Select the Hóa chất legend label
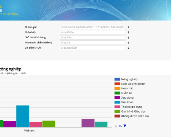 point(127,88)
